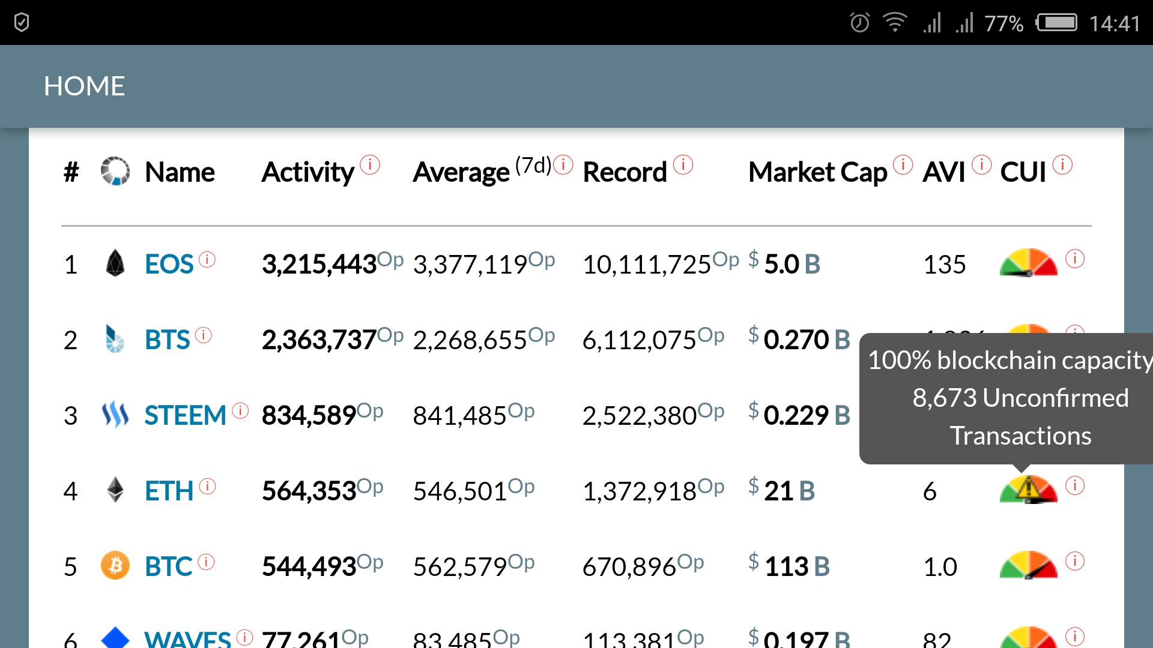Click the circular logo column header icon
The image size is (1153, 648).
115,172
